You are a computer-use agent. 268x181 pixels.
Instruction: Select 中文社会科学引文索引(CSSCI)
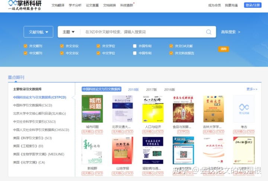[x=34, y=122]
